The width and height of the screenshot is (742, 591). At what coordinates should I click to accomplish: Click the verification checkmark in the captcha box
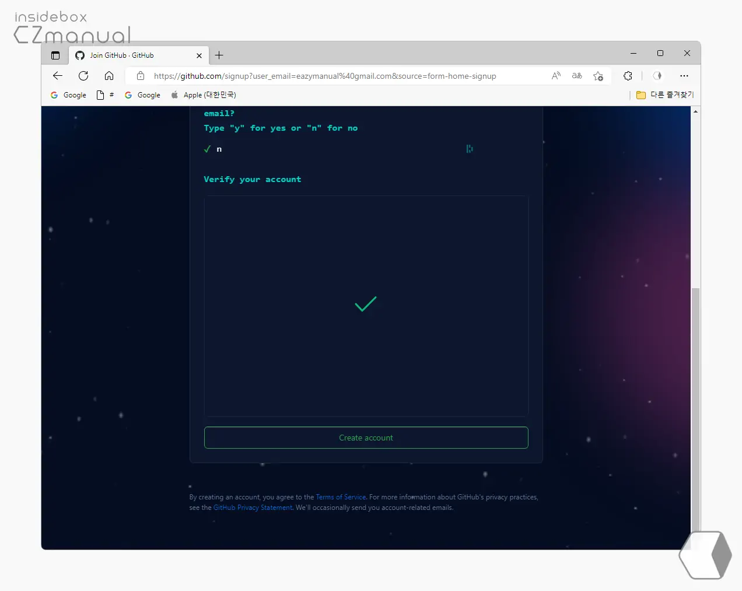[x=366, y=304]
